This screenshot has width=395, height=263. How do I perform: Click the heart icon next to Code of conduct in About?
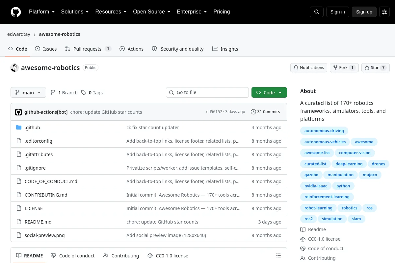(x=303, y=249)
